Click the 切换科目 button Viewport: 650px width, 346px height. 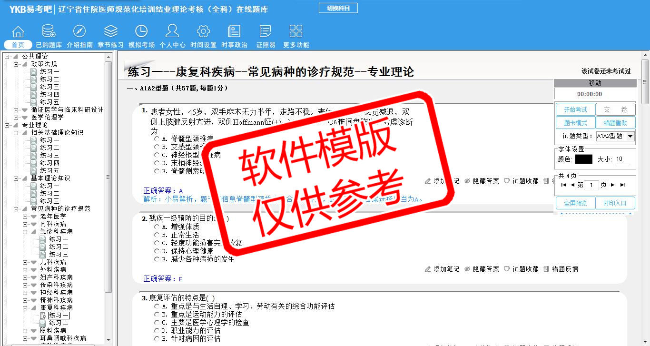click(x=338, y=8)
